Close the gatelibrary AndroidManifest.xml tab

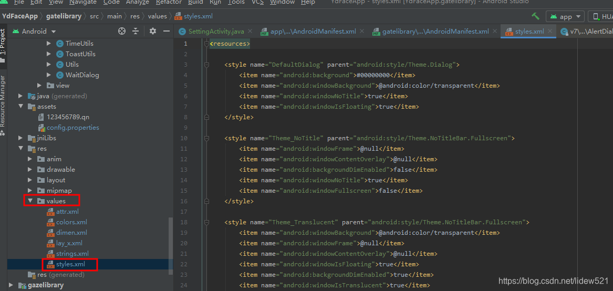[494, 32]
